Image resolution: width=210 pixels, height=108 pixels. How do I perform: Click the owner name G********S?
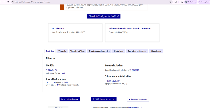point(50,82)
